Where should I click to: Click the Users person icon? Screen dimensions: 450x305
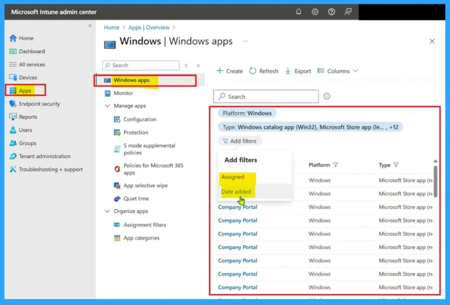point(13,130)
